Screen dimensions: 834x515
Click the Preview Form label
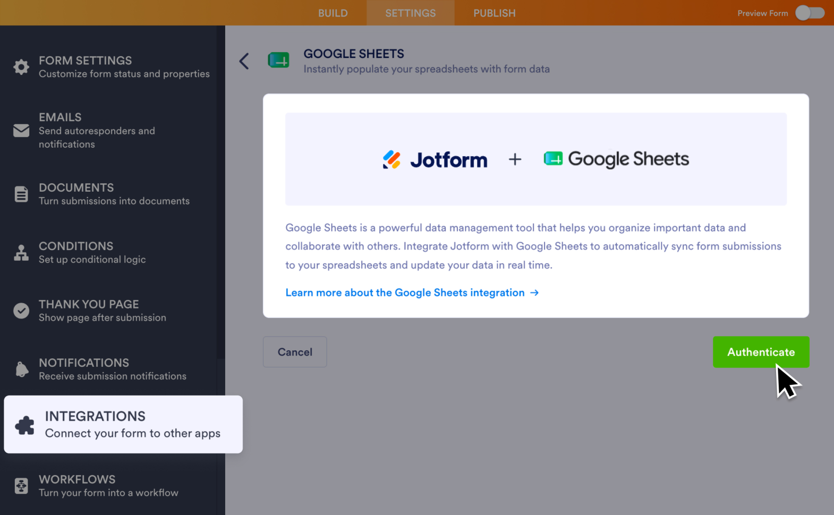[x=763, y=13]
